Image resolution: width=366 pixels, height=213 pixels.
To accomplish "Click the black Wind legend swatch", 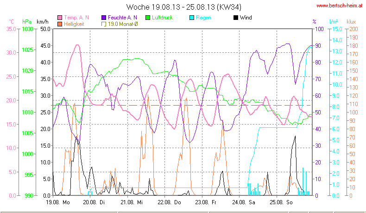I will 235,18.
